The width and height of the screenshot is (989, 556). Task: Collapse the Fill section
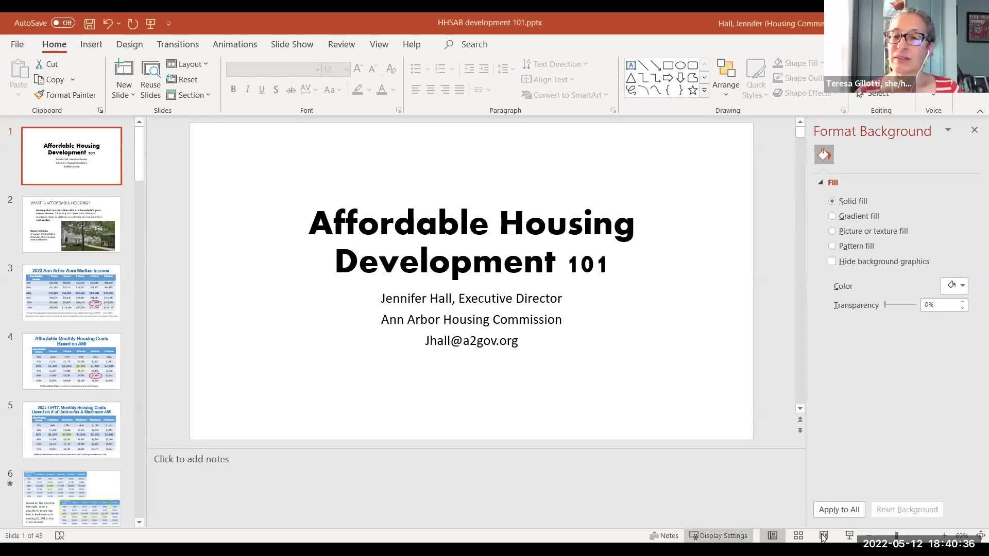click(x=821, y=183)
